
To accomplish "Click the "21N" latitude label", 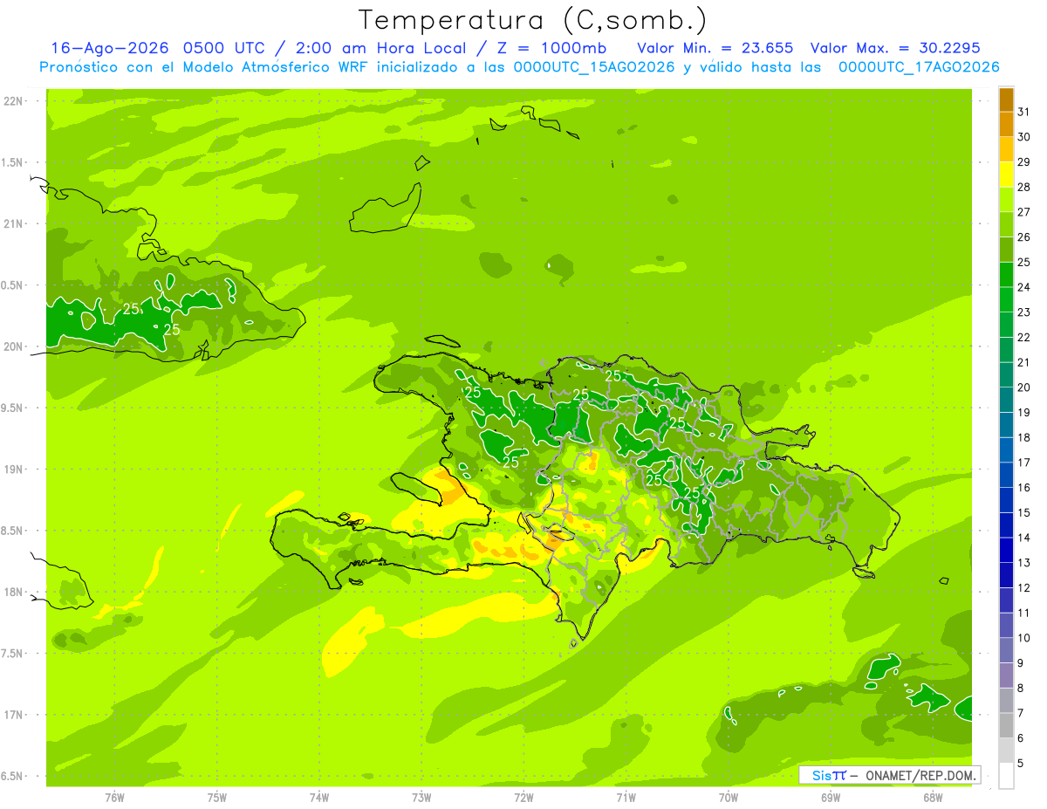I will tap(13, 224).
